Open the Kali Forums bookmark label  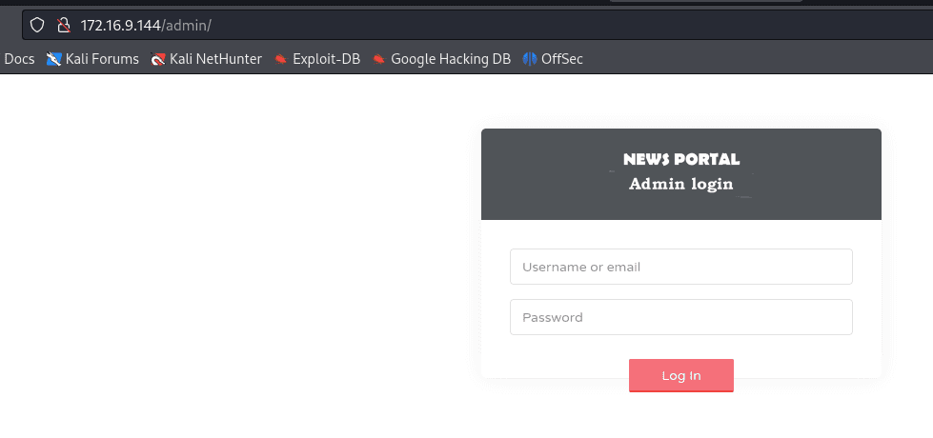[x=102, y=59]
